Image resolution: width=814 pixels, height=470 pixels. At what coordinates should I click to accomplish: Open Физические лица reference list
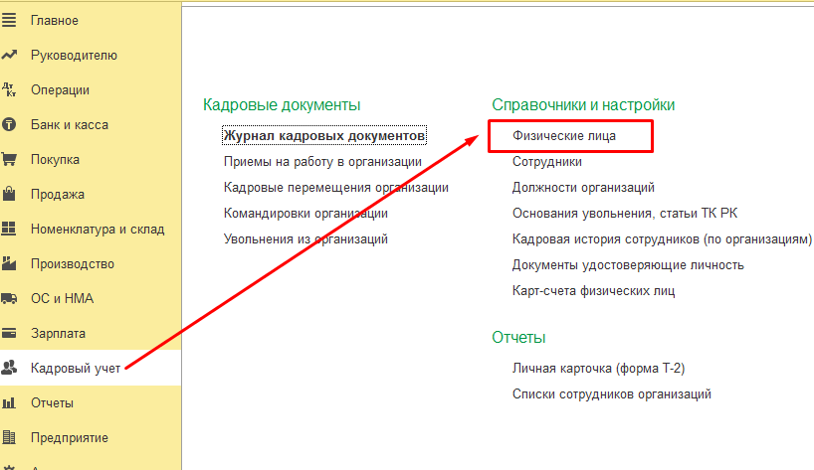(x=564, y=135)
